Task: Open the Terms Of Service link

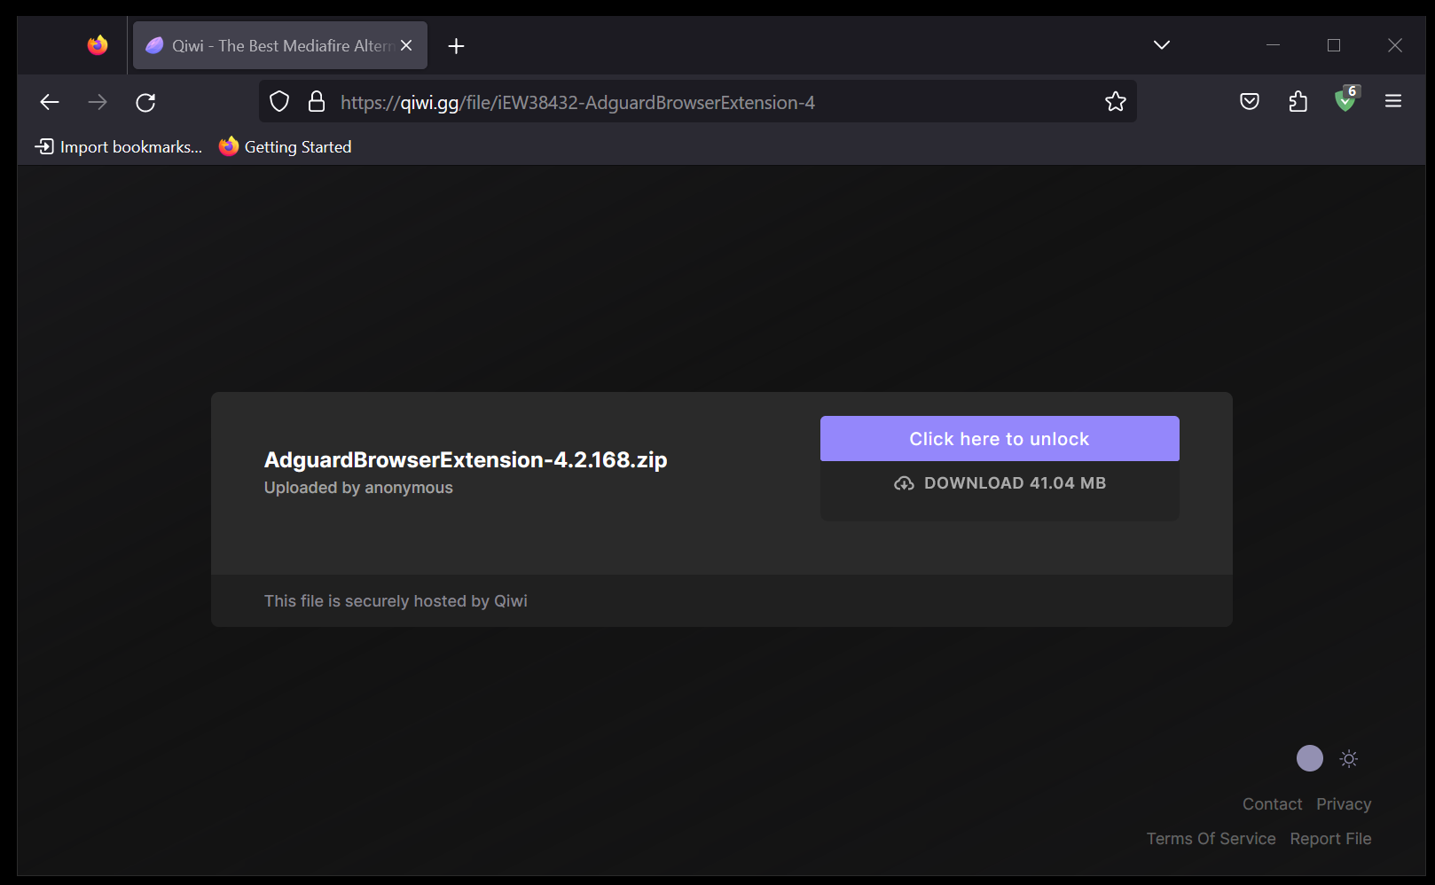Action: tap(1212, 838)
